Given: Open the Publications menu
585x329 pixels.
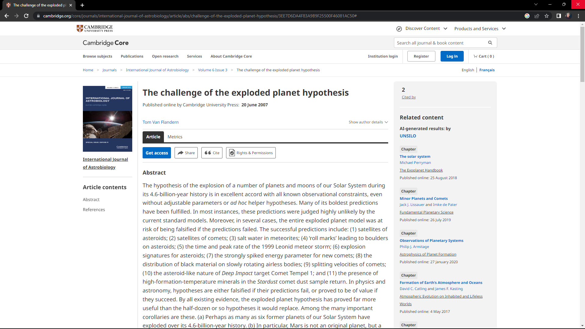Looking at the screenshot, I should click(132, 56).
